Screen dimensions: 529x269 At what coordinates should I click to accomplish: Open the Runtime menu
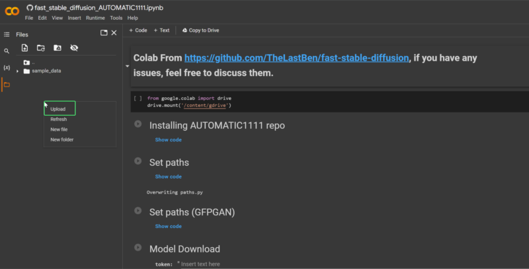pos(97,18)
